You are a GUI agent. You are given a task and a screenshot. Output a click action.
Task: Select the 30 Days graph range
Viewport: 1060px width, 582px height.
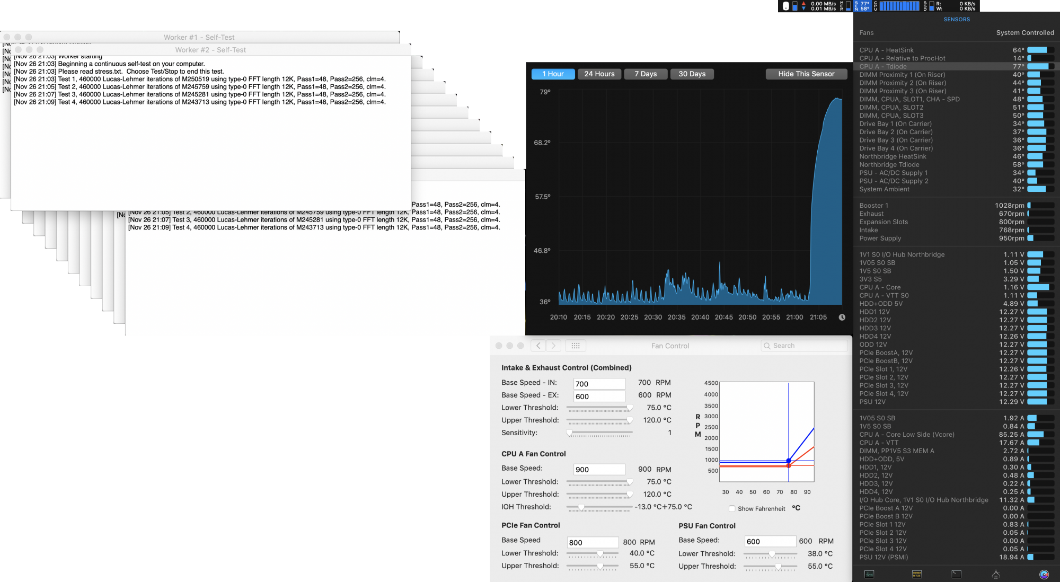click(692, 74)
